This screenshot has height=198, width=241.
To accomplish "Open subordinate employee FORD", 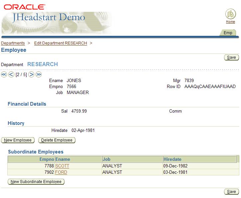I will [x=61, y=172].
